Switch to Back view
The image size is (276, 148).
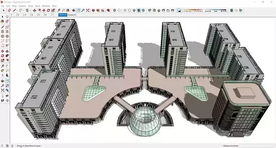(x=168, y=11)
